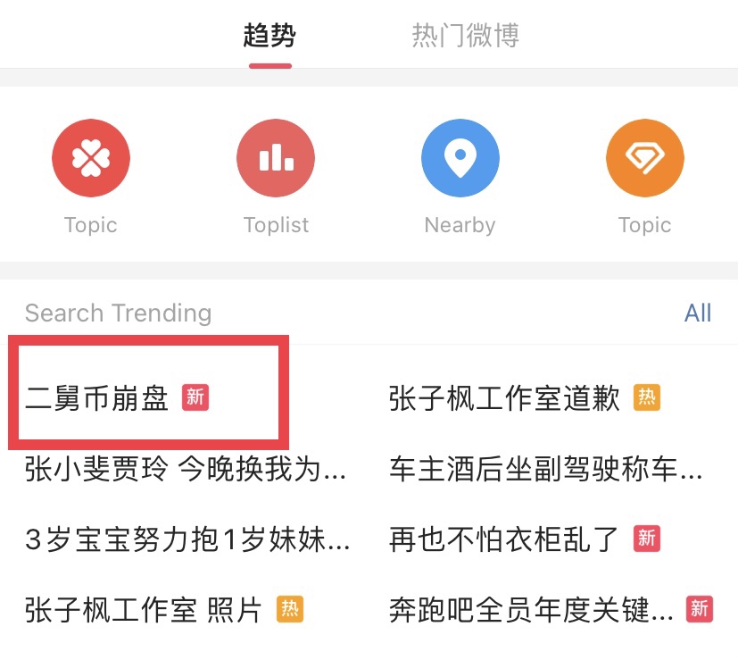Tap the 新 badge beside 奔跑吧全员年度关键

[700, 609]
